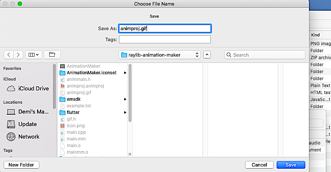Click the back navigation arrow
Screen dimensions: 331x172
(9, 55)
